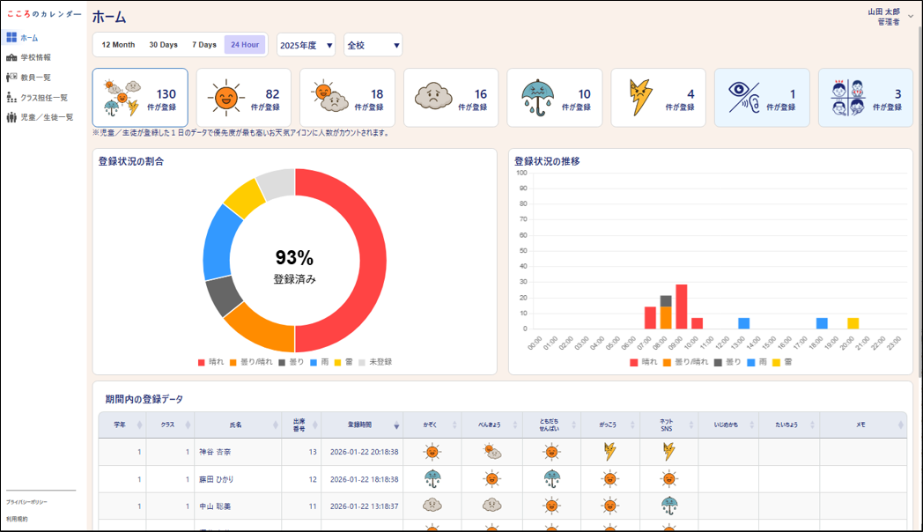Go to 教員一覧 in the sidebar
Screen dimensions: 923x532
tap(35, 78)
